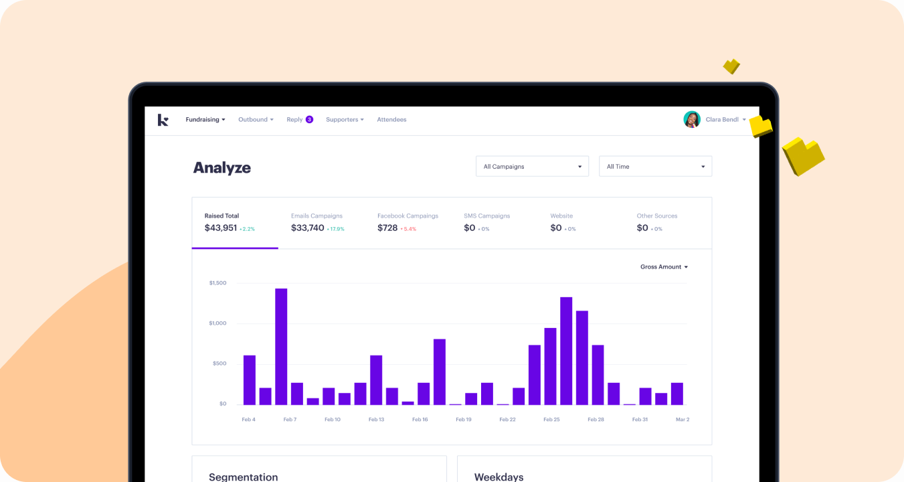Show the SMS Campaigns tab

coord(494,223)
